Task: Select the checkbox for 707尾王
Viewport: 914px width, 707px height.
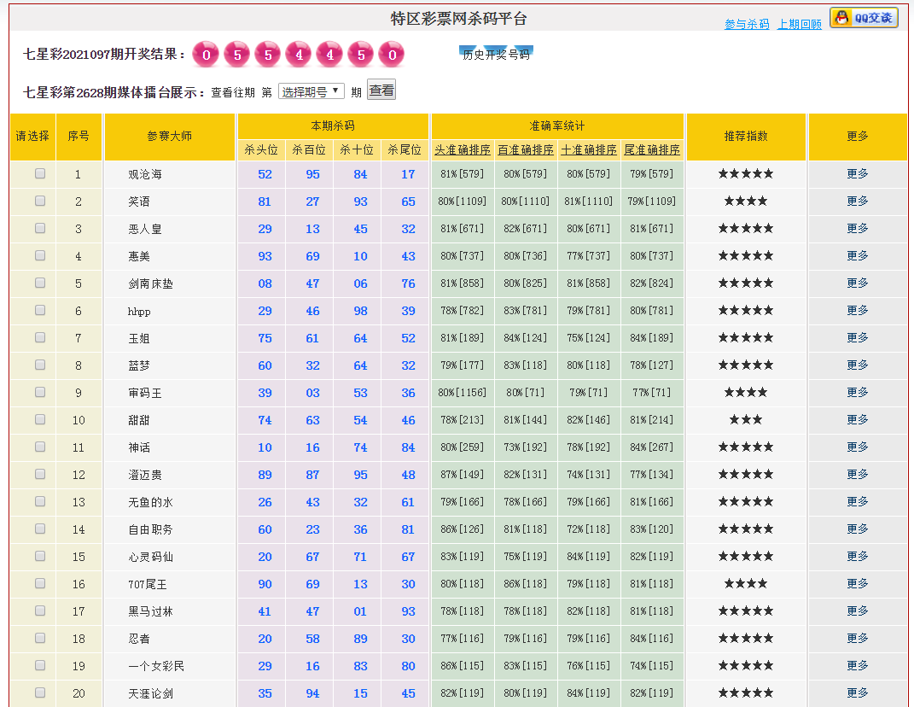Action: coord(40,583)
